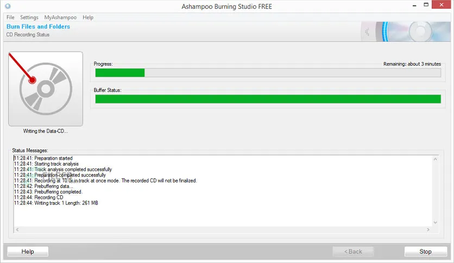Open the Settings menu
Screen dimensions: 454x263
(29, 17)
